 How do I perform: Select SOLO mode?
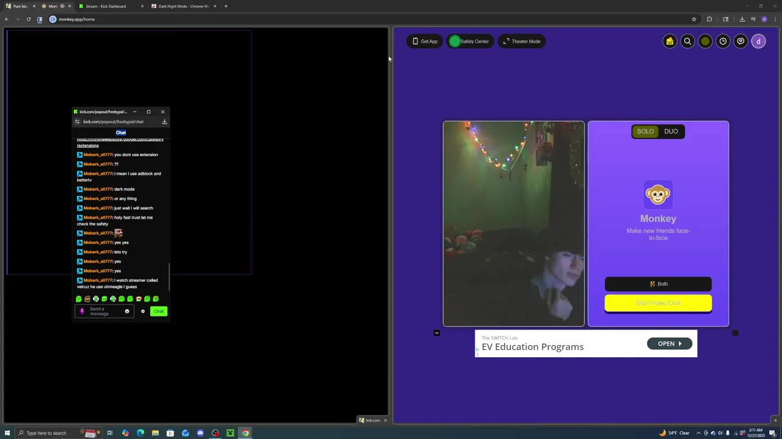pyautogui.click(x=645, y=131)
